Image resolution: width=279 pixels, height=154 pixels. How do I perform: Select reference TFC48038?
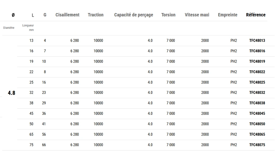pyautogui.click(x=257, y=103)
